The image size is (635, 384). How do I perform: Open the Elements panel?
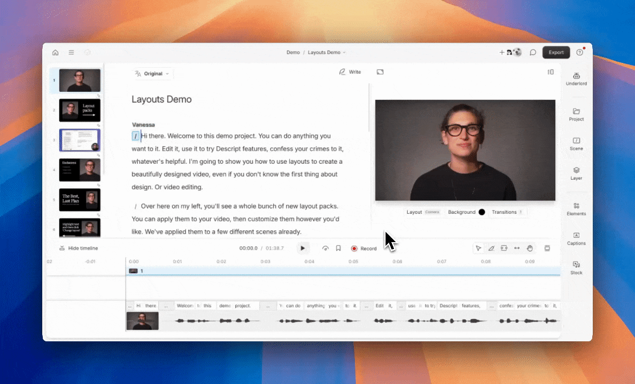576,209
